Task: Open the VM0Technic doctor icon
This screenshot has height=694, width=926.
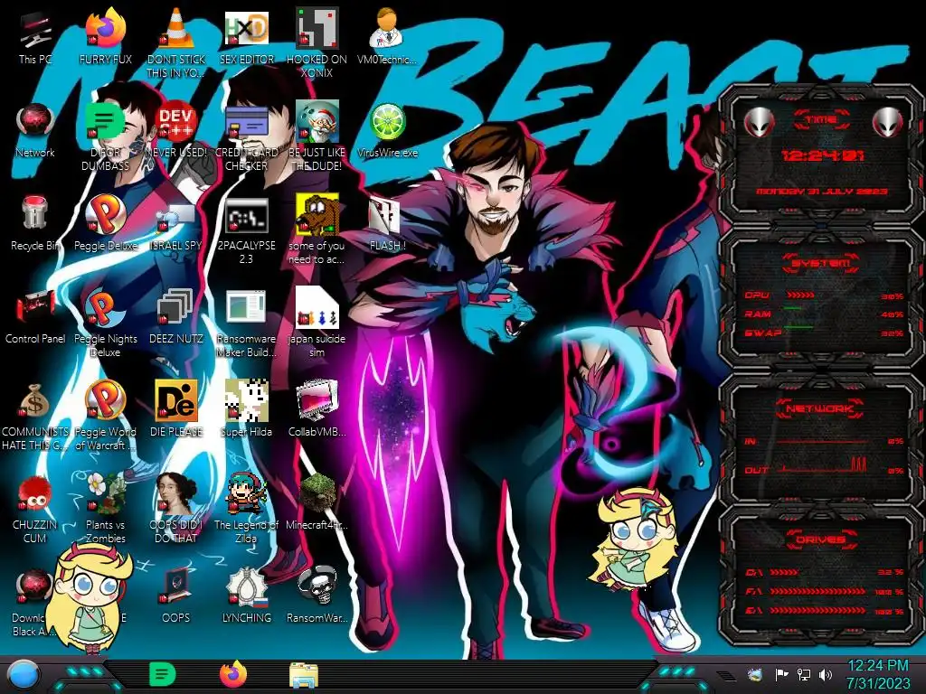Action: click(387, 35)
